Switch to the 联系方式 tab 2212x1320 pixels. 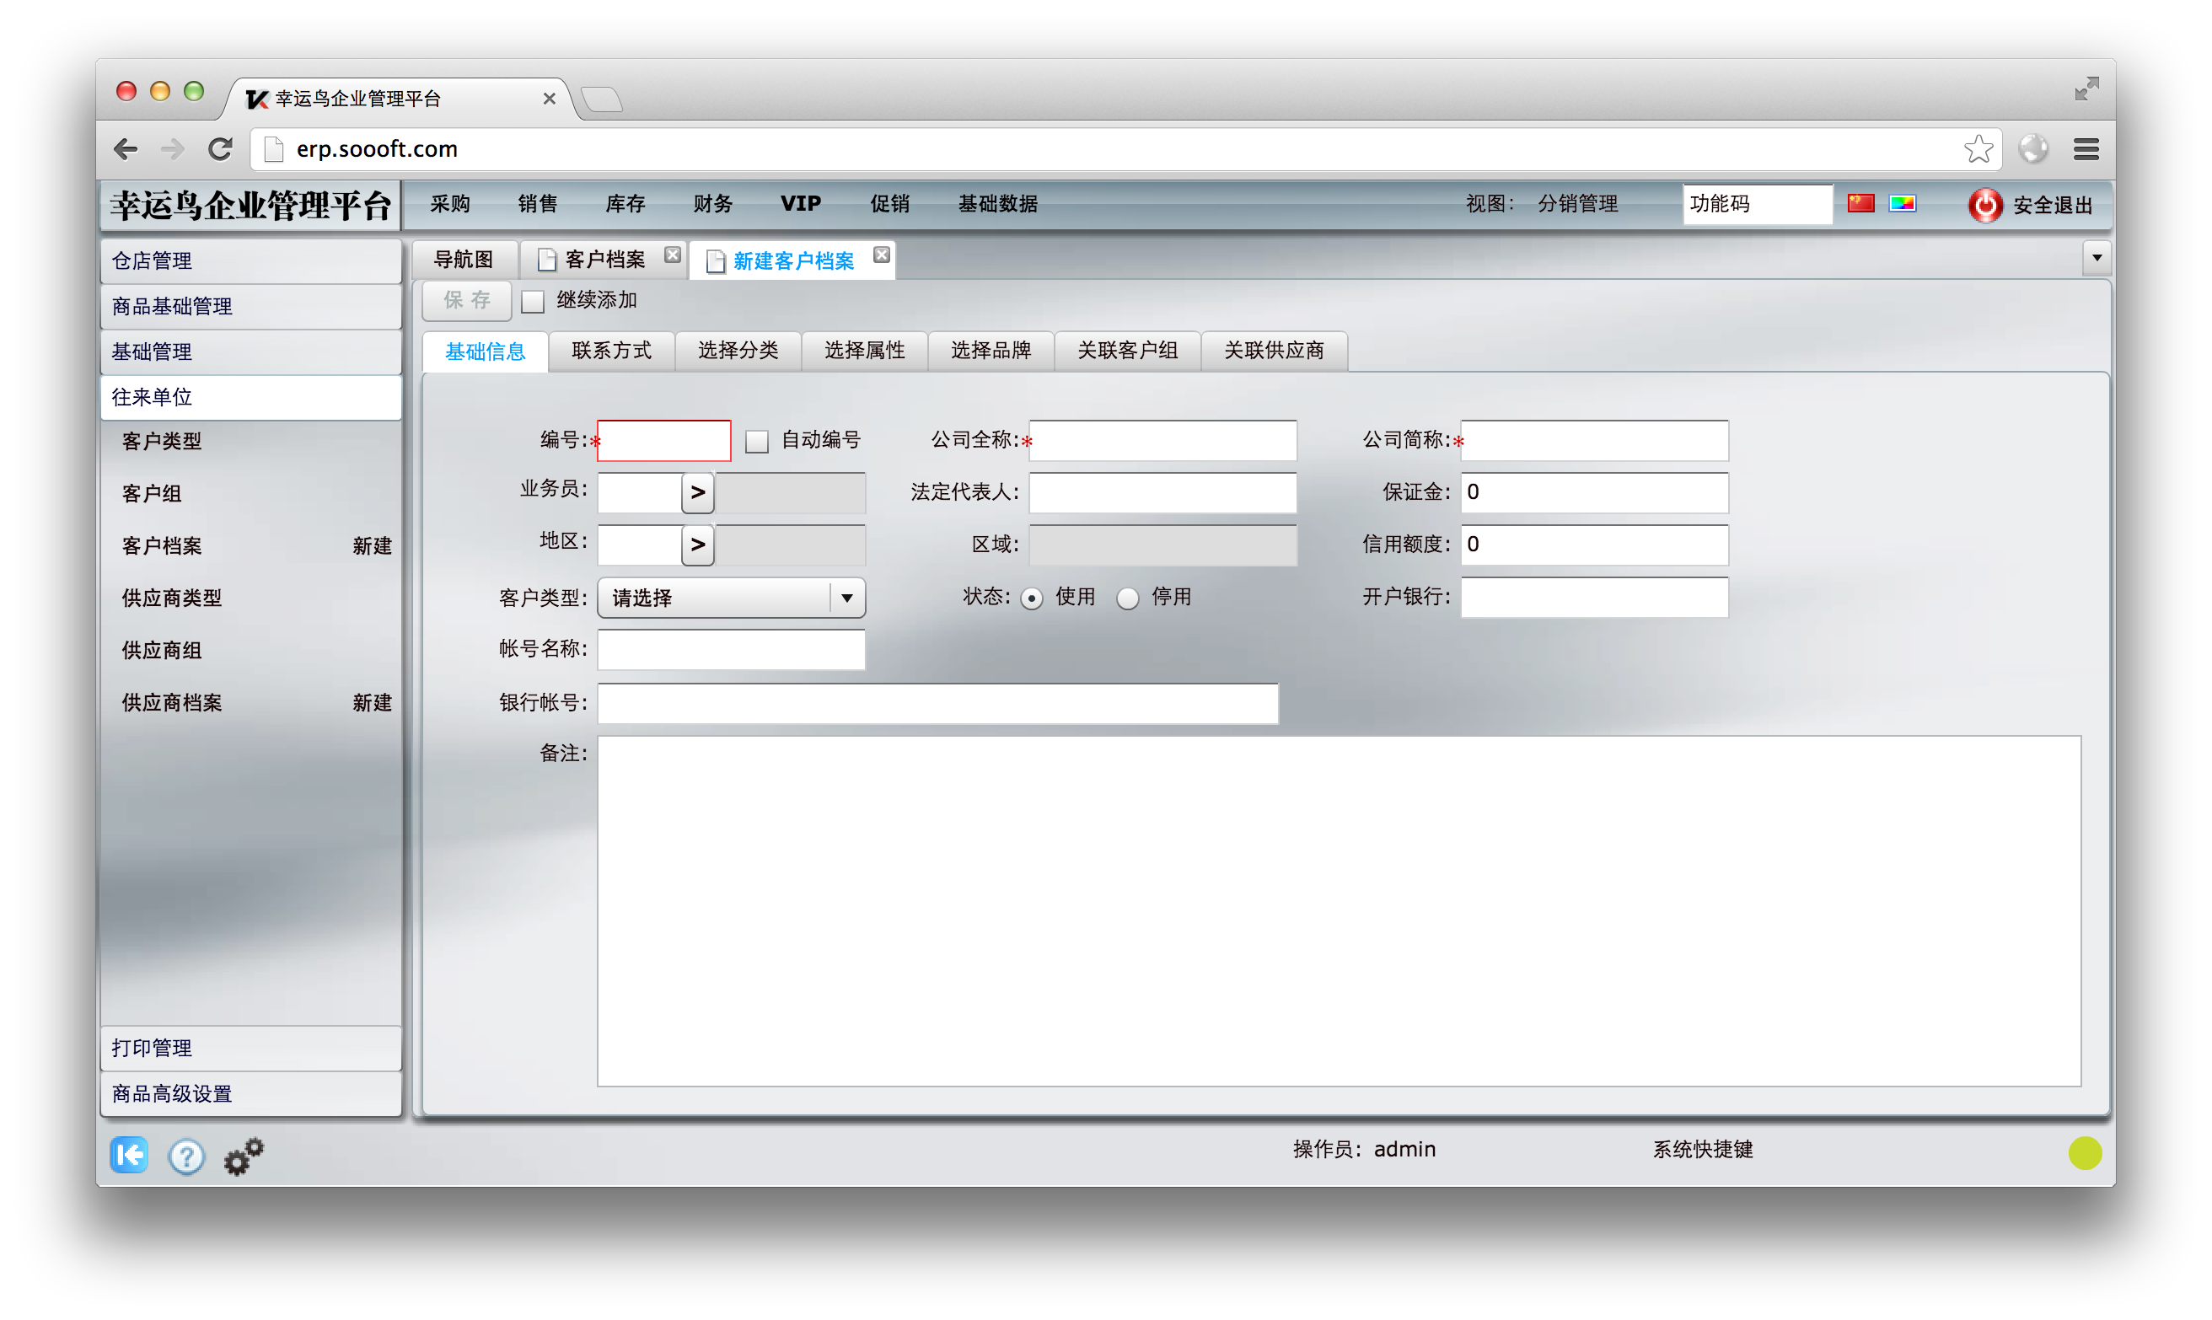[x=611, y=351]
